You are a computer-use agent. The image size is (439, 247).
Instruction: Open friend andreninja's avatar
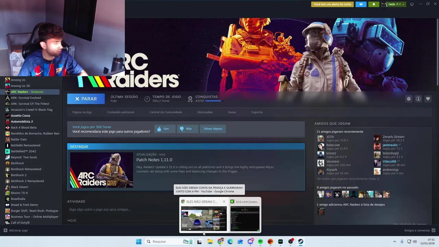coord(377,172)
